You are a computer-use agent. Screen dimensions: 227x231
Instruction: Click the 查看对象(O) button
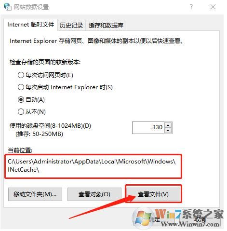94,194
